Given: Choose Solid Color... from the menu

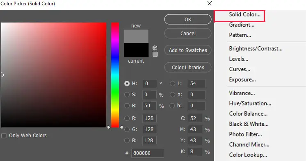Looking at the screenshot, I should (245, 14).
